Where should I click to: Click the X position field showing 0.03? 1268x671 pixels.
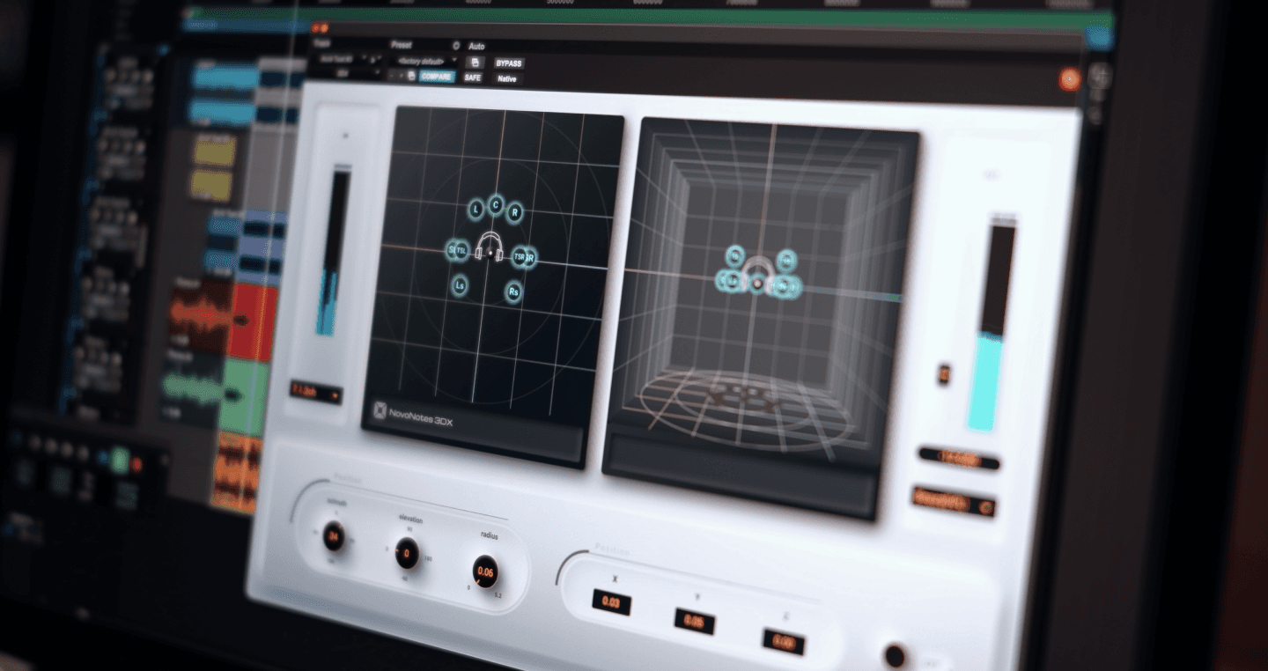coord(611,601)
